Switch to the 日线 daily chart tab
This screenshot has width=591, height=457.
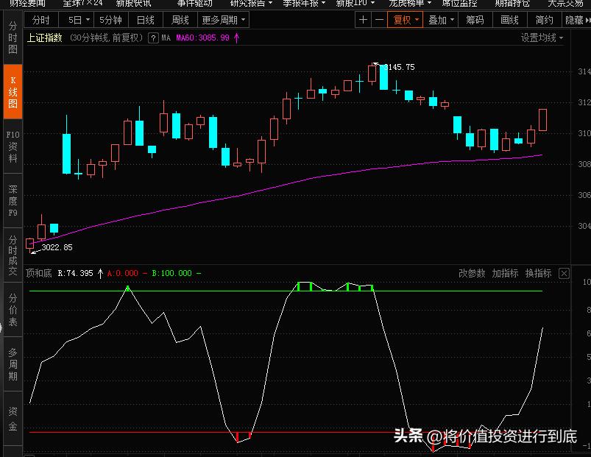pos(144,20)
